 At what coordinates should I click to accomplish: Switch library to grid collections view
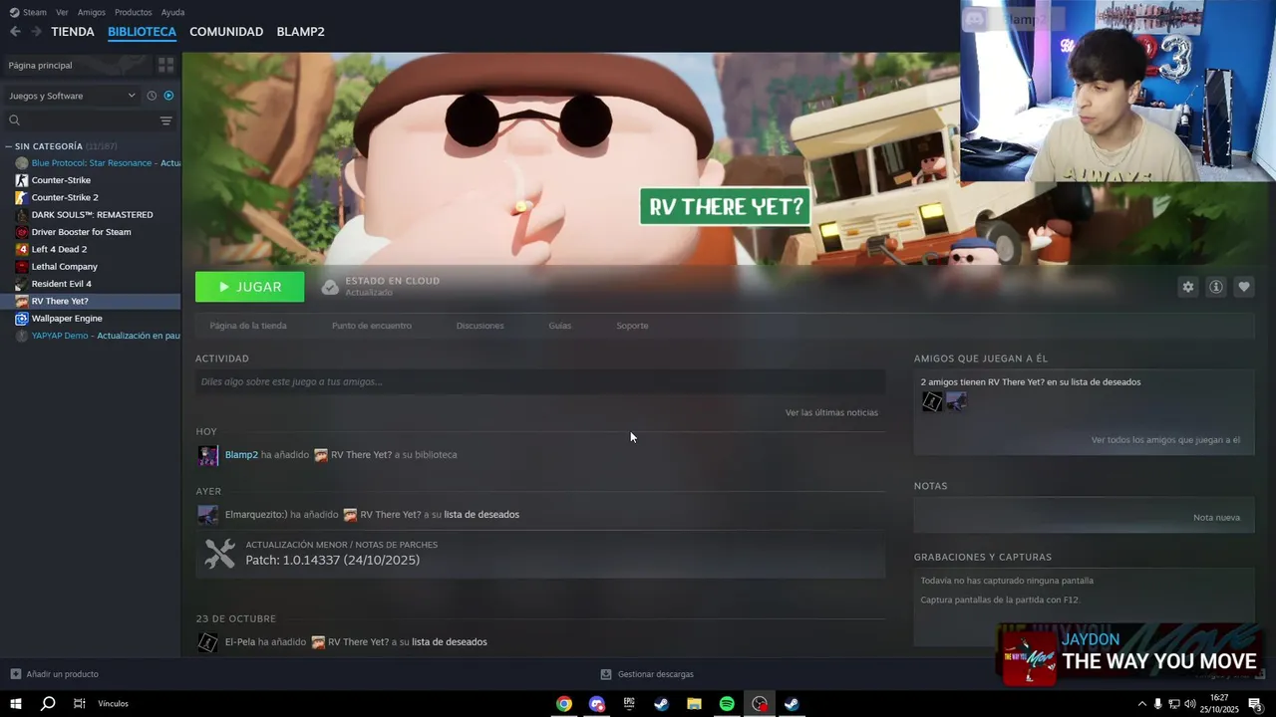coord(165,65)
